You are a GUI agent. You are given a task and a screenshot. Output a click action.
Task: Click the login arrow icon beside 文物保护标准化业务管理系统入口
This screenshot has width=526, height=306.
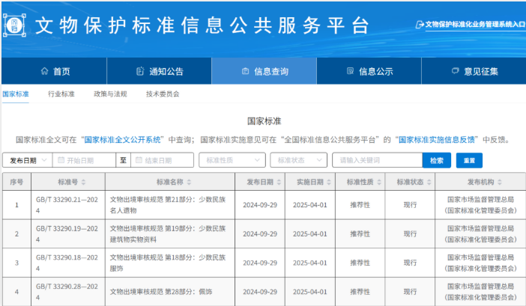click(420, 24)
